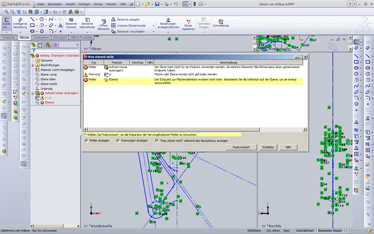This screenshot has height=234, width=374.
Task: Click the Hilfe button in dialog
Action: click(288, 147)
